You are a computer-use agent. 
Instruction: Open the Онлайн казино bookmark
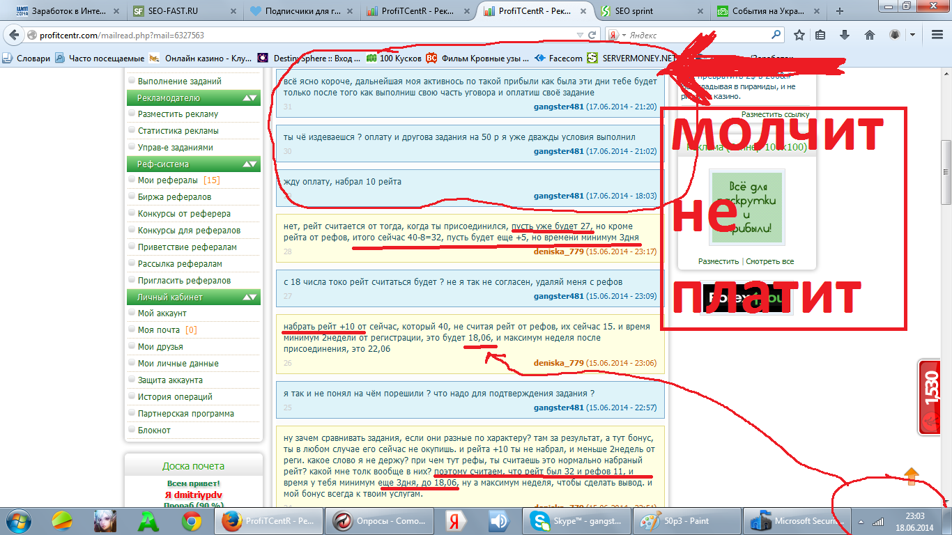coord(201,59)
